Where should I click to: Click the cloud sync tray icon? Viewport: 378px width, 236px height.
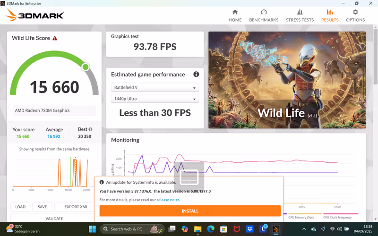(313, 229)
